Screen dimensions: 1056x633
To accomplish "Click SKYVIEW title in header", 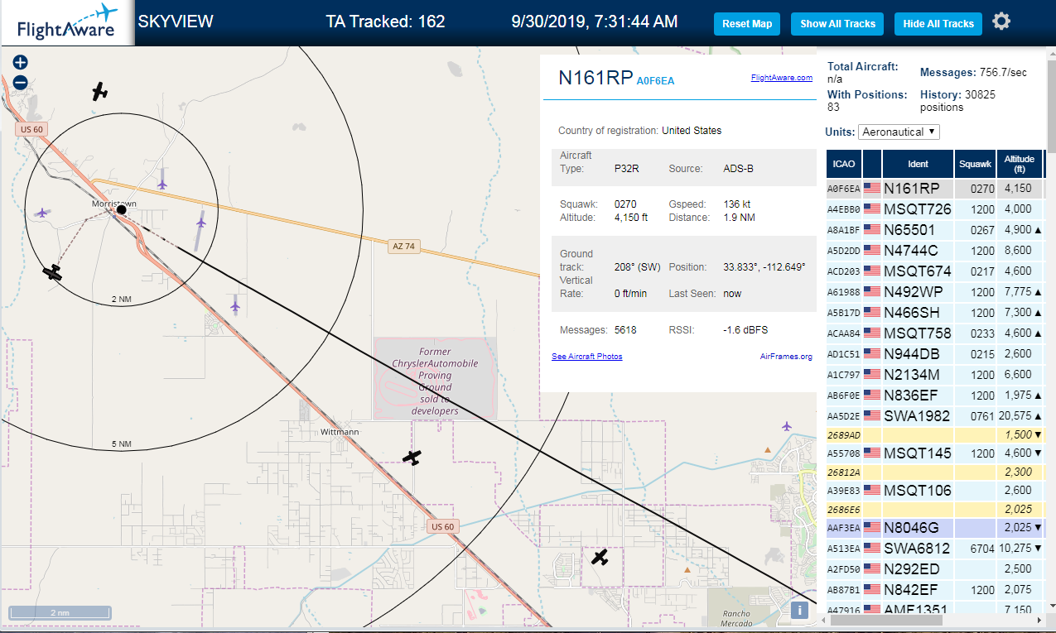I will coord(175,22).
